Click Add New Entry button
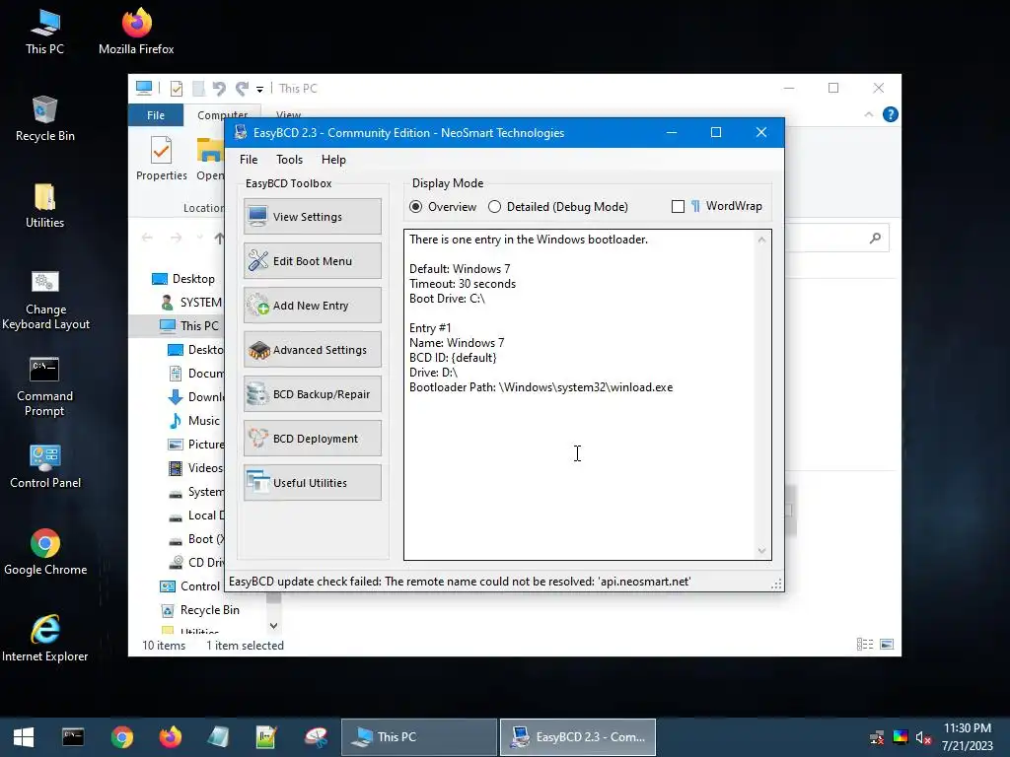This screenshot has width=1010, height=757. (x=313, y=306)
